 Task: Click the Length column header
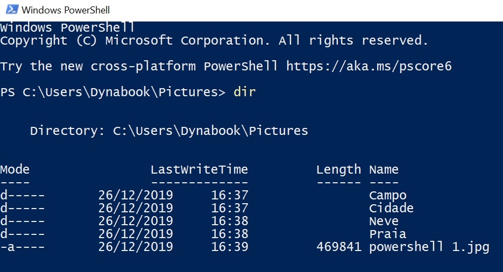point(339,170)
